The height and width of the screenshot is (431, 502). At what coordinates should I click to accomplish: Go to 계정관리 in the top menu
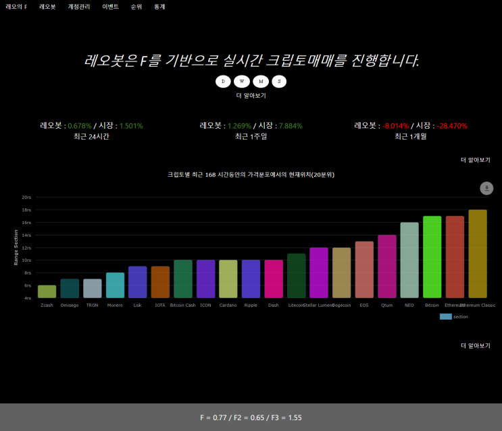click(79, 7)
